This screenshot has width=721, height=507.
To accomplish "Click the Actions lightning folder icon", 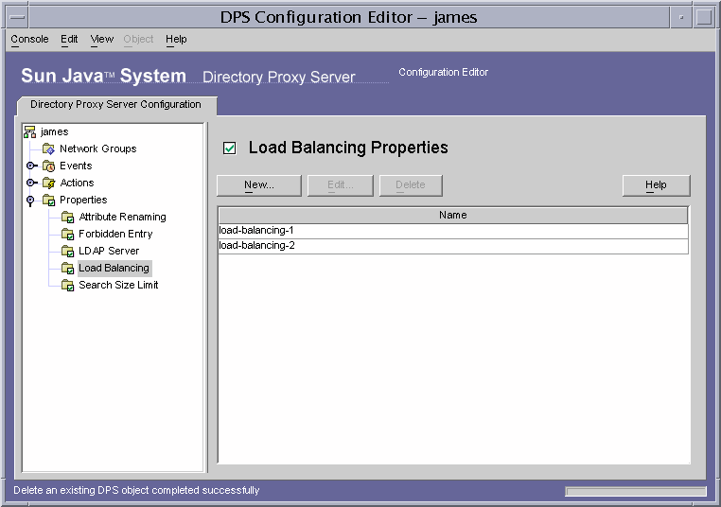I will (48, 183).
